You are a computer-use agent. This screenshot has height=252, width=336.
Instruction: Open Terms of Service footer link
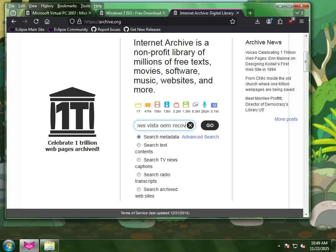pyautogui.click(x=155, y=213)
